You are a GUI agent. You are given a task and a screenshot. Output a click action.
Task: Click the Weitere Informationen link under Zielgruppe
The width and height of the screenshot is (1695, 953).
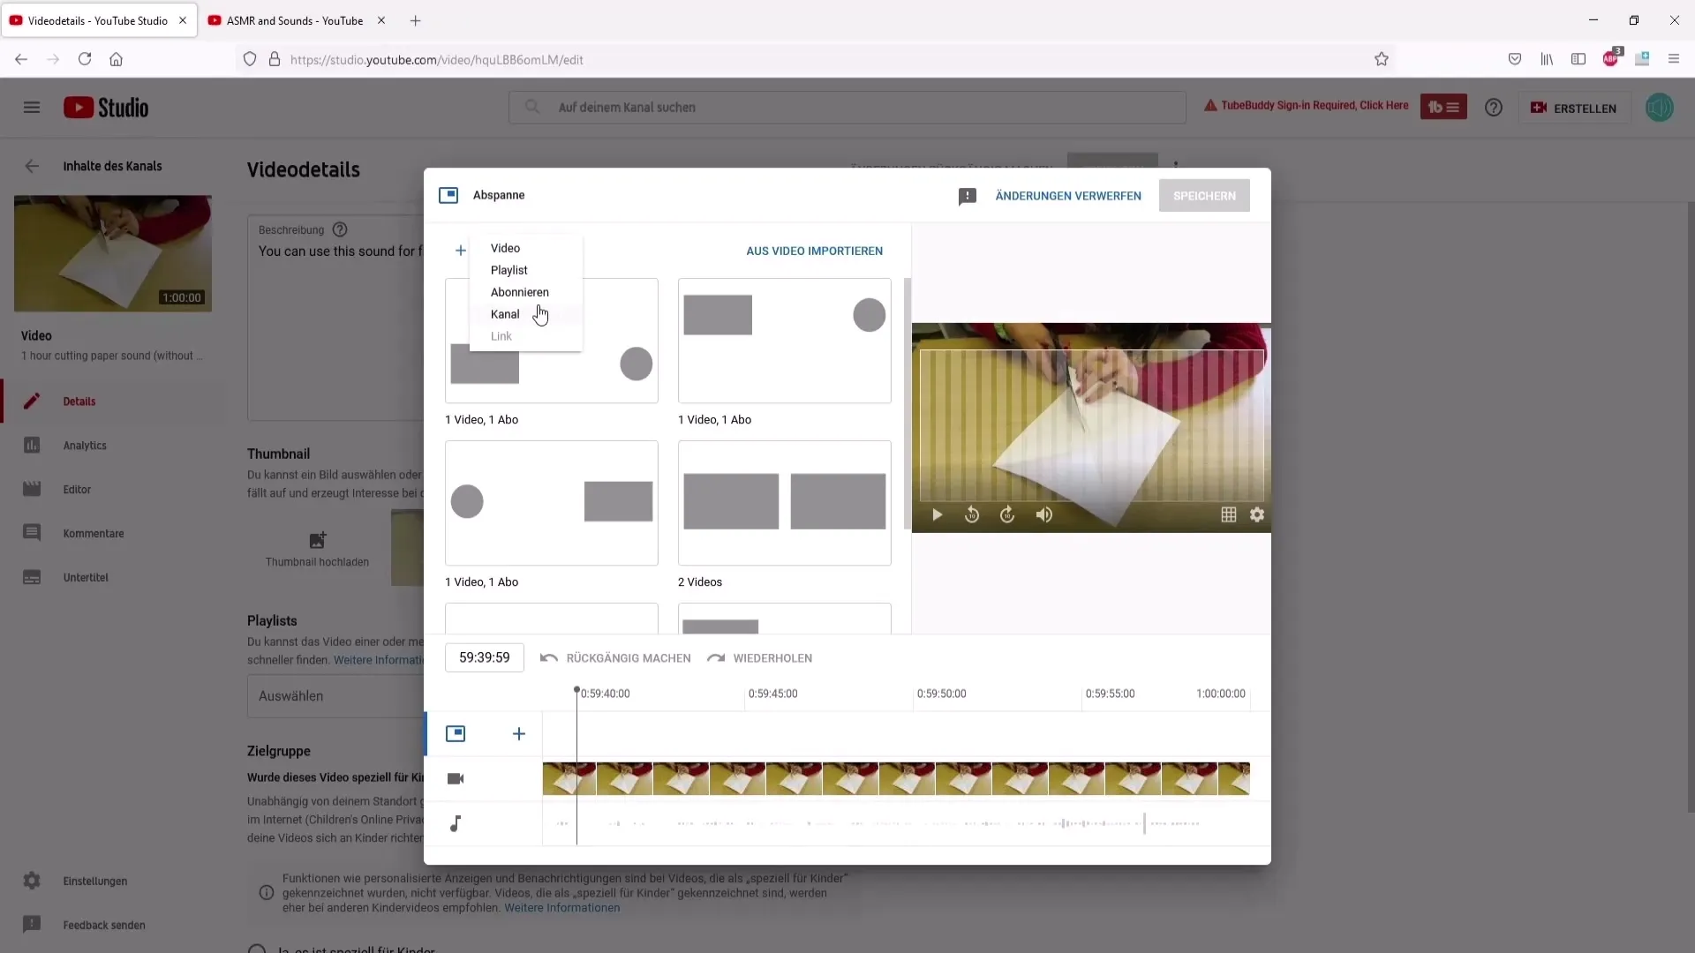point(561,908)
